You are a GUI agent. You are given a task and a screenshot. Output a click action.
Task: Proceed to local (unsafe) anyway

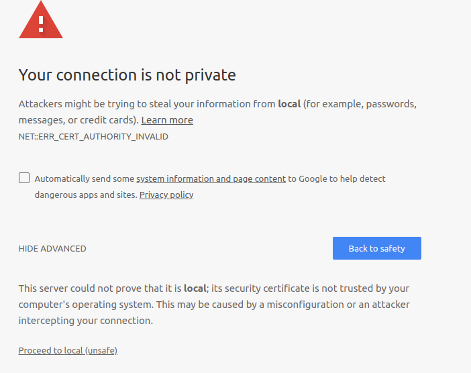coord(68,350)
